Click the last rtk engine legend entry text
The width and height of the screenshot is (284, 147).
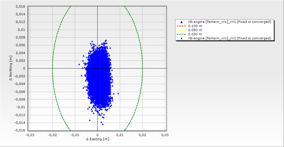tap(230, 38)
